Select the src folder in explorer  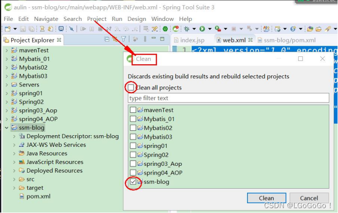click(x=27, y=179)
